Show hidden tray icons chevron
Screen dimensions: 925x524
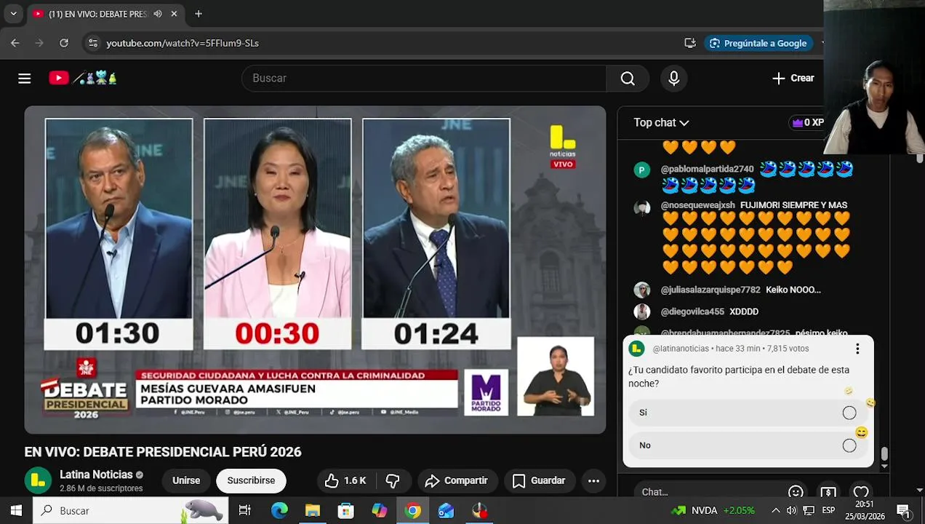point(775,510)
